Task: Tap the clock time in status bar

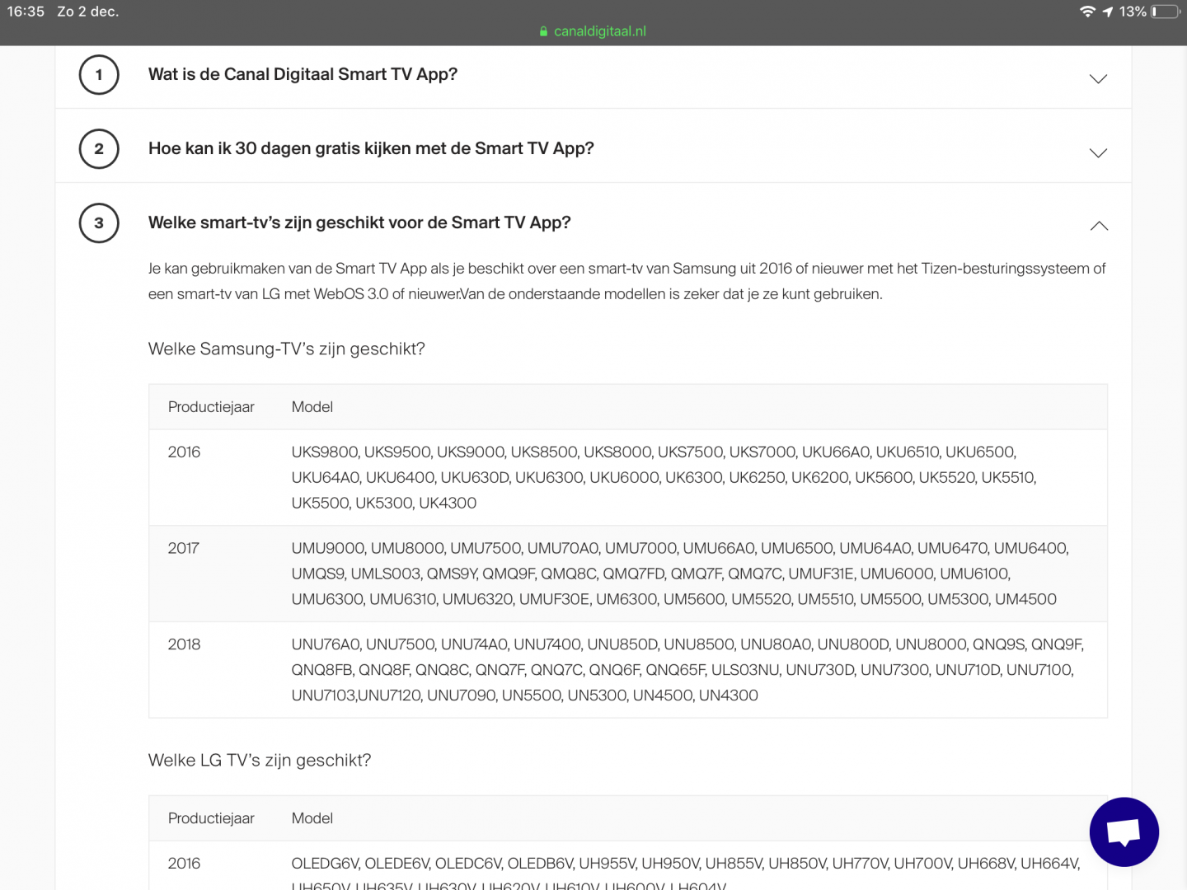Action: (x=26, y=12)
